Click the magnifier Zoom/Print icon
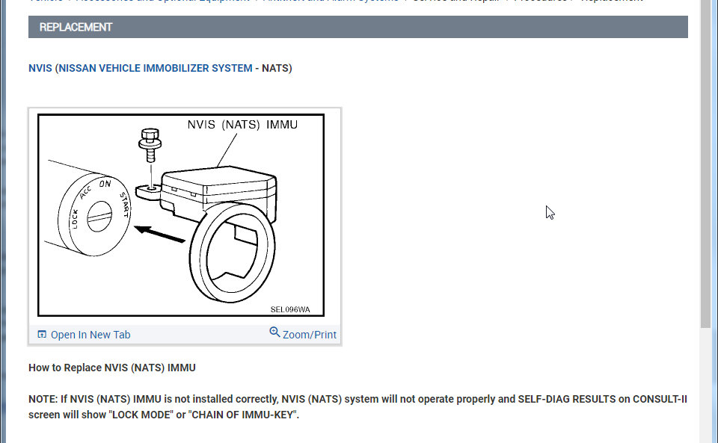718x443 pixels. pos(274,332)
